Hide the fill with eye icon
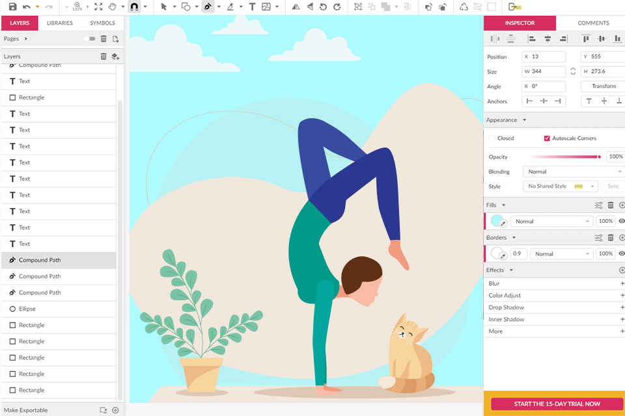625x416 pixels. point(621,221)
